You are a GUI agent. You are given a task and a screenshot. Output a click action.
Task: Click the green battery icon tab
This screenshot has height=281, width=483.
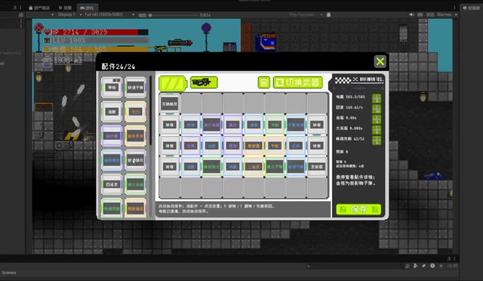pyautogui.click(x=172, y=83)
